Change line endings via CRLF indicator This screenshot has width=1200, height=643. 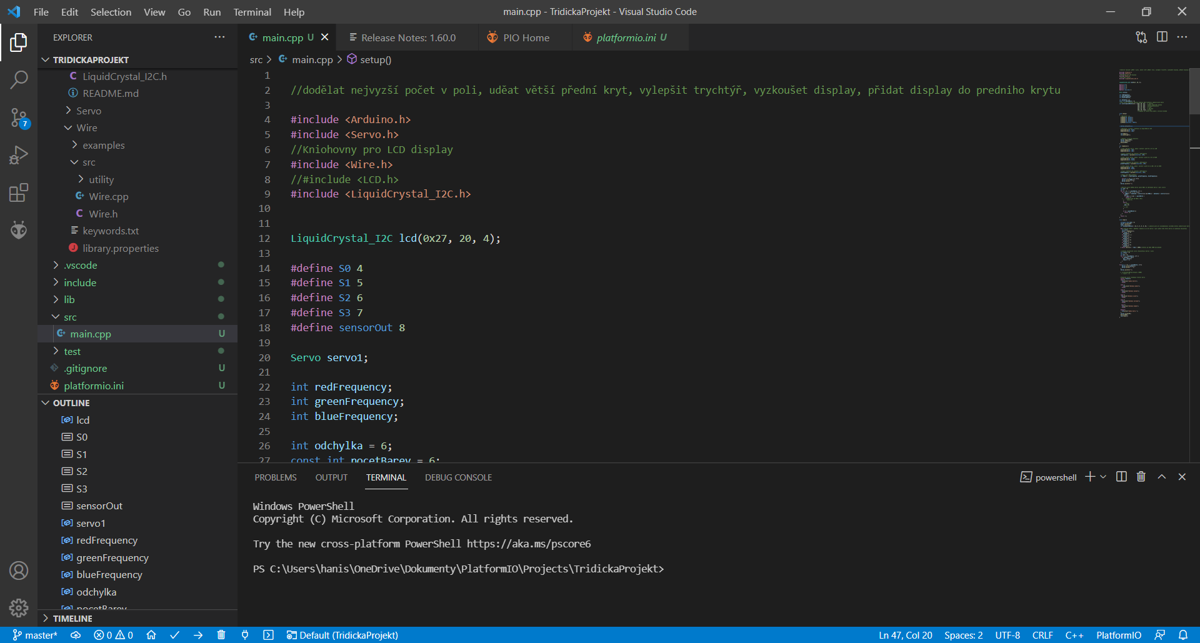[x=1043, y=635]
